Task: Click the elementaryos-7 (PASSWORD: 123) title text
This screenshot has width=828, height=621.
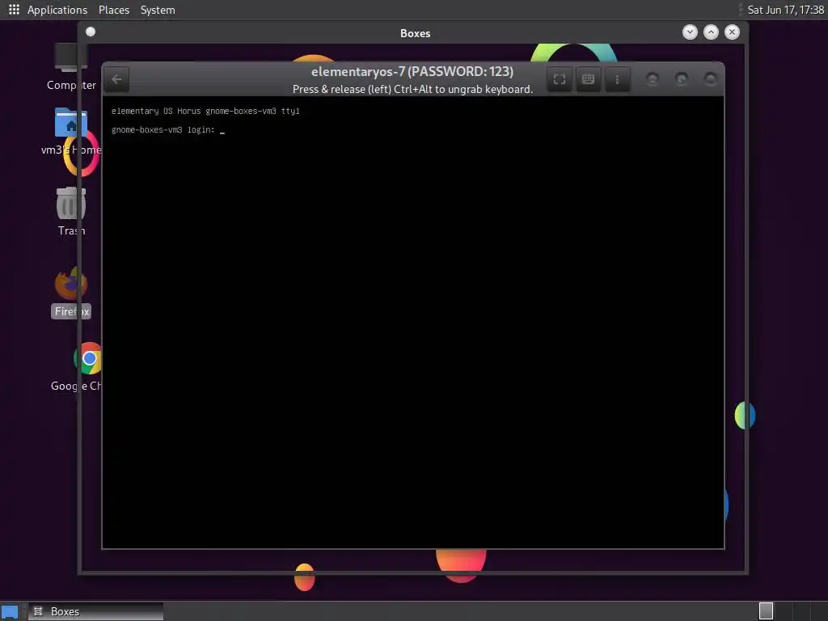Action: (412, 72)
